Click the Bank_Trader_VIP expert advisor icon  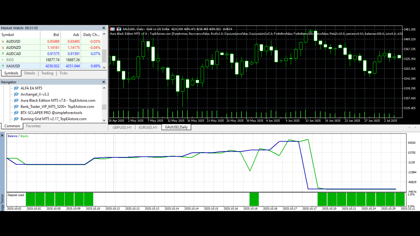pos(16,107)
